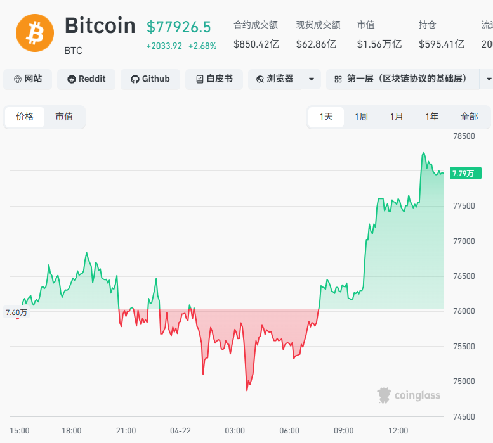Open the 第一层（区块链协议的基础层） tag selector
The height and width of the screenshot is (443, 493).
tap(406, 79)
